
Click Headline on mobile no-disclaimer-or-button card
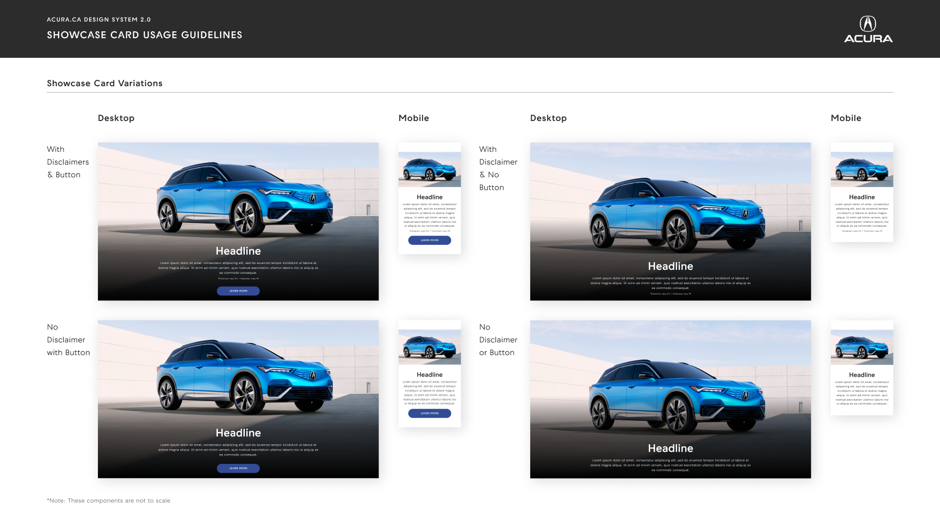tap(862, 375)
